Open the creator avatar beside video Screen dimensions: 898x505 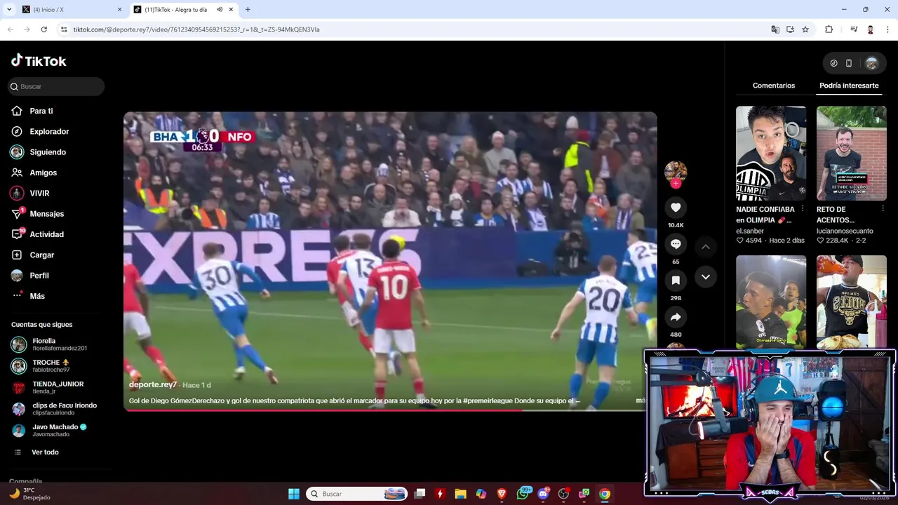point(676,171)
